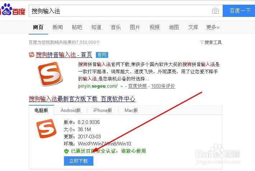Click the 官网 badge

[102, 55]
